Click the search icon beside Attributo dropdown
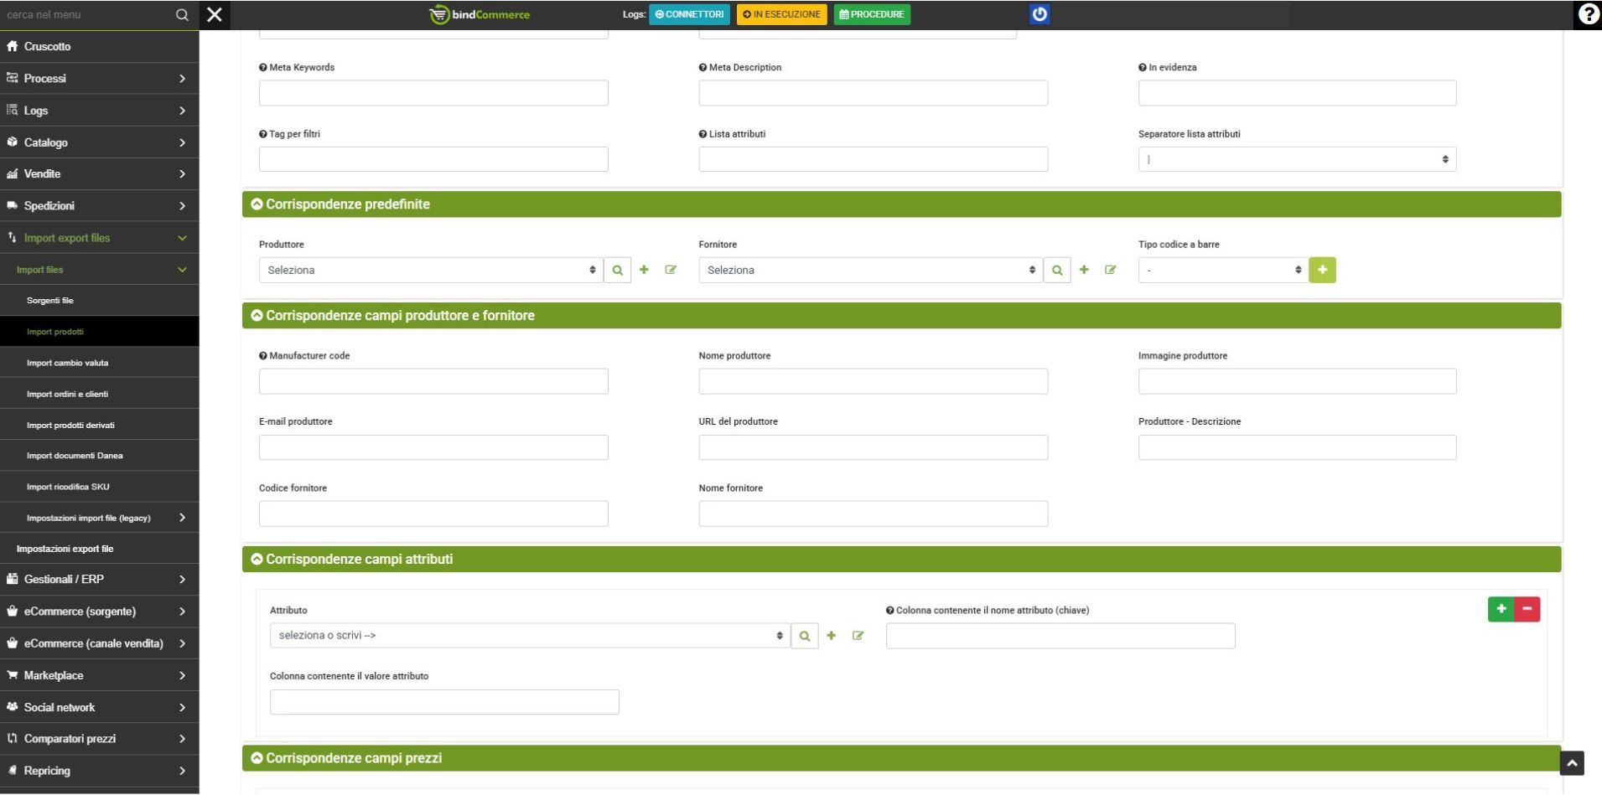Image resolution: width=1602 pixels, height=795 pixels. 805,636
